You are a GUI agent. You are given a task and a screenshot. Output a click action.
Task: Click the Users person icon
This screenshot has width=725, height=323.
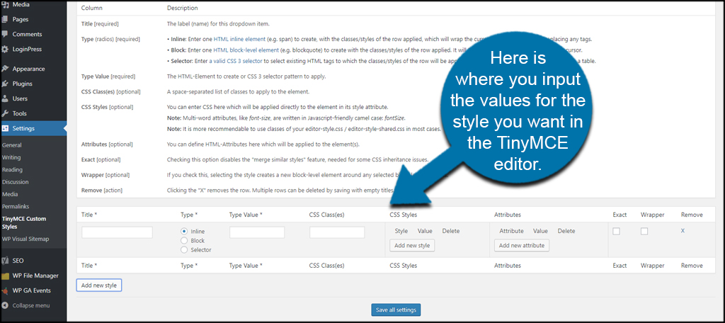5,98
